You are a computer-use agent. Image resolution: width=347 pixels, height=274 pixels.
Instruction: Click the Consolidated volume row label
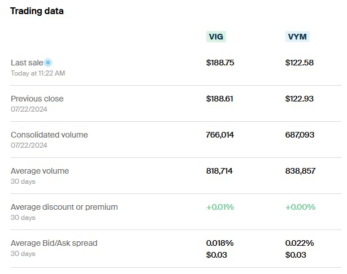49,135
